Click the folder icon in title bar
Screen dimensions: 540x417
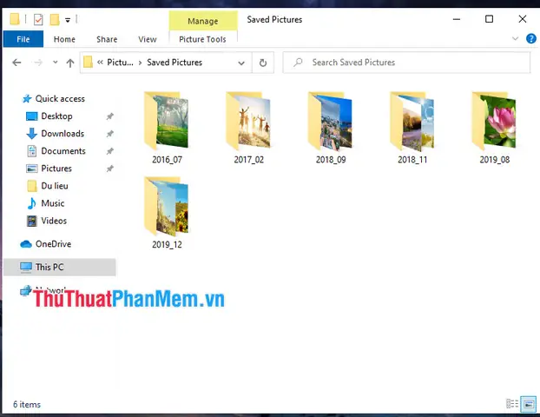point(15,19)
